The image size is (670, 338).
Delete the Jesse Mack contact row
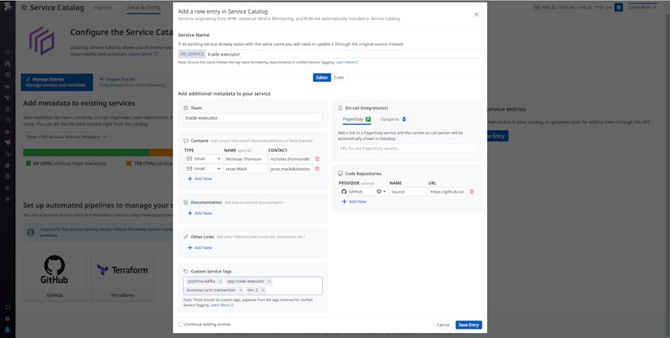pyautogui.click(x=317, y=168)
